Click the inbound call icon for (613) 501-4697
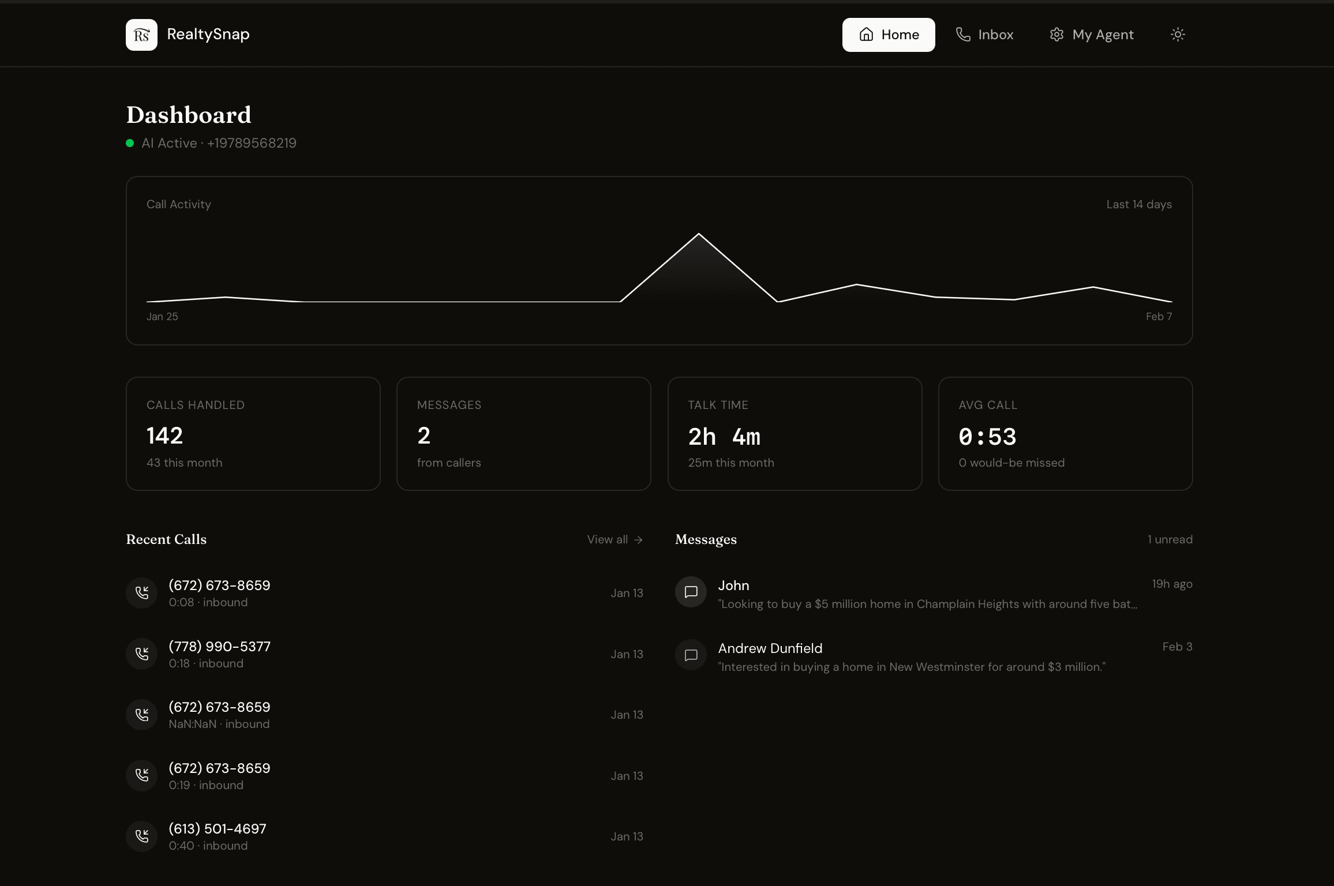The width and height of the screenshot is (1334, 886). click(142, 836)
